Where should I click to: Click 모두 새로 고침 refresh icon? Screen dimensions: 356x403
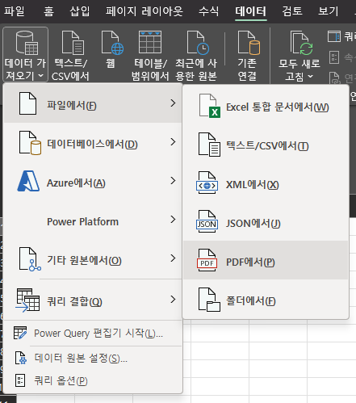coord(301,43)
